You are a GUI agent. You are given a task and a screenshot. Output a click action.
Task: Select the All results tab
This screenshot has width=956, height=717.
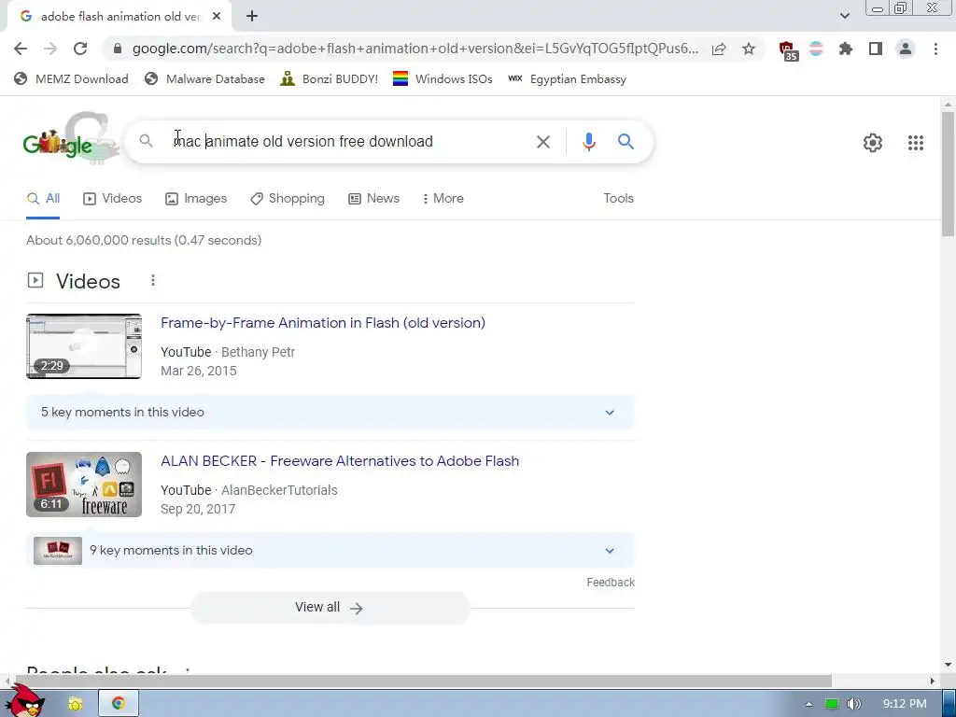[x=43, y=199]
